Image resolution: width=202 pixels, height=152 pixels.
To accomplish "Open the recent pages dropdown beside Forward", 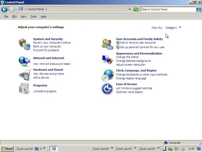I will [x=16, y=9].
